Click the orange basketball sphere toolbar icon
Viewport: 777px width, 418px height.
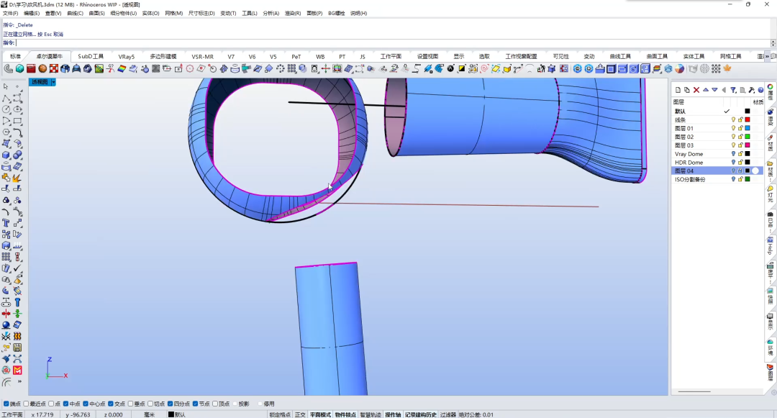42,69
